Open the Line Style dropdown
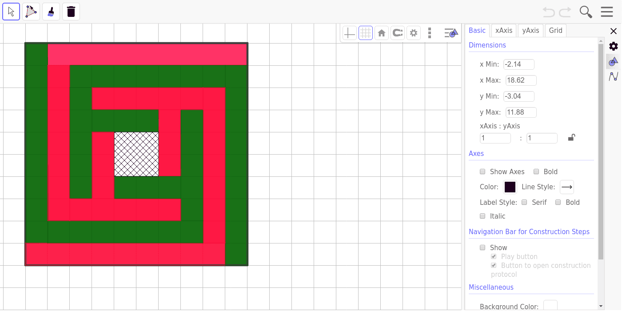Image resolution: width=622 pixels, height=311 pixels. pyautogui.click(x=567, y=187)
